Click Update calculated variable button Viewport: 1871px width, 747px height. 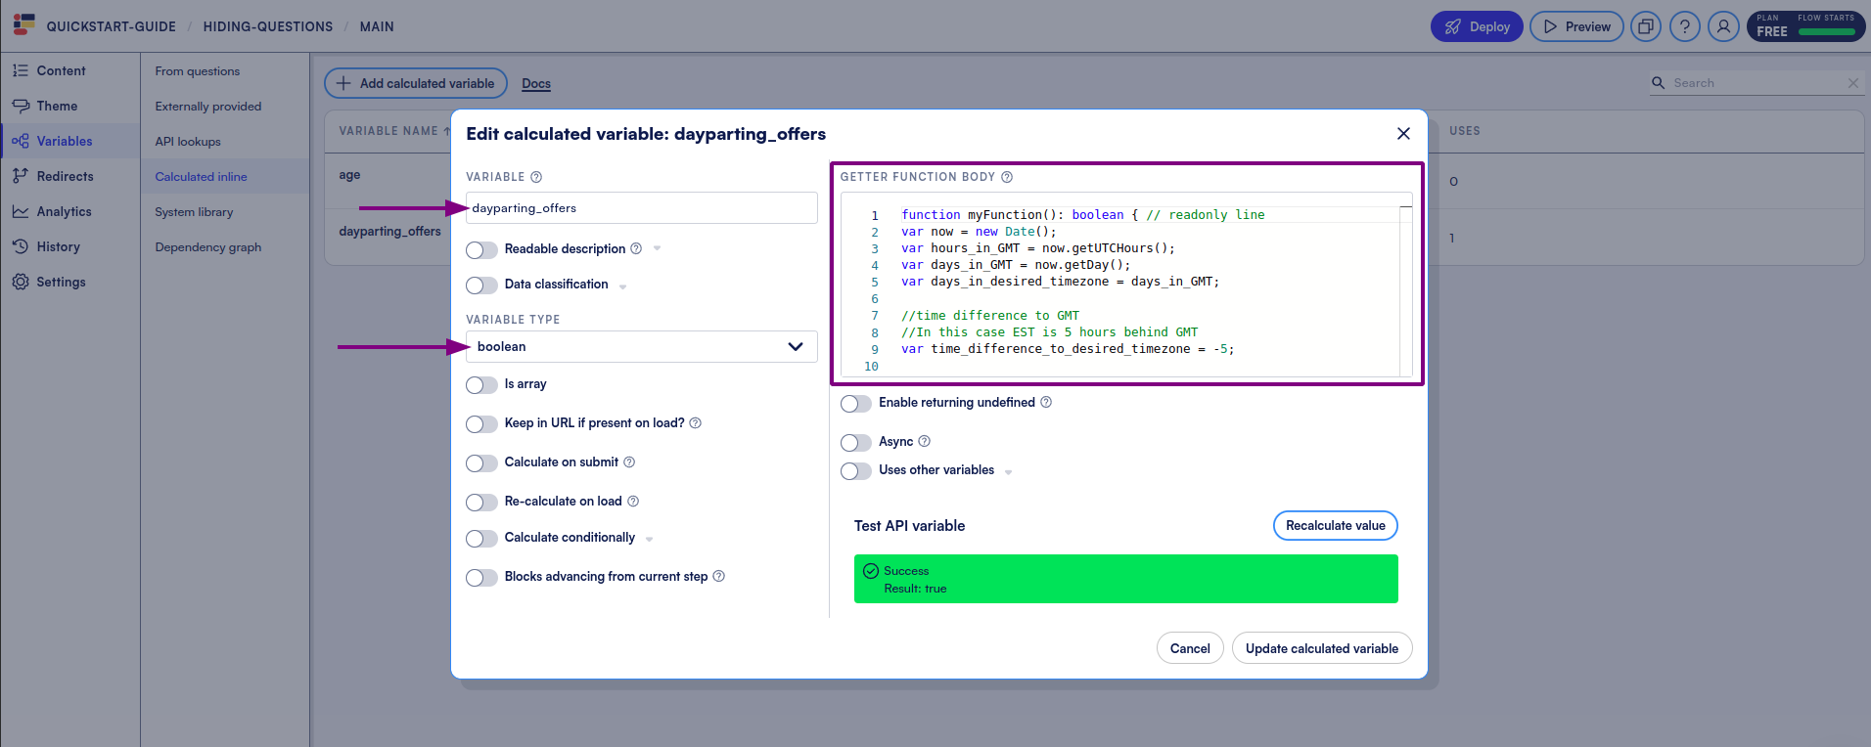point(1321,648)
